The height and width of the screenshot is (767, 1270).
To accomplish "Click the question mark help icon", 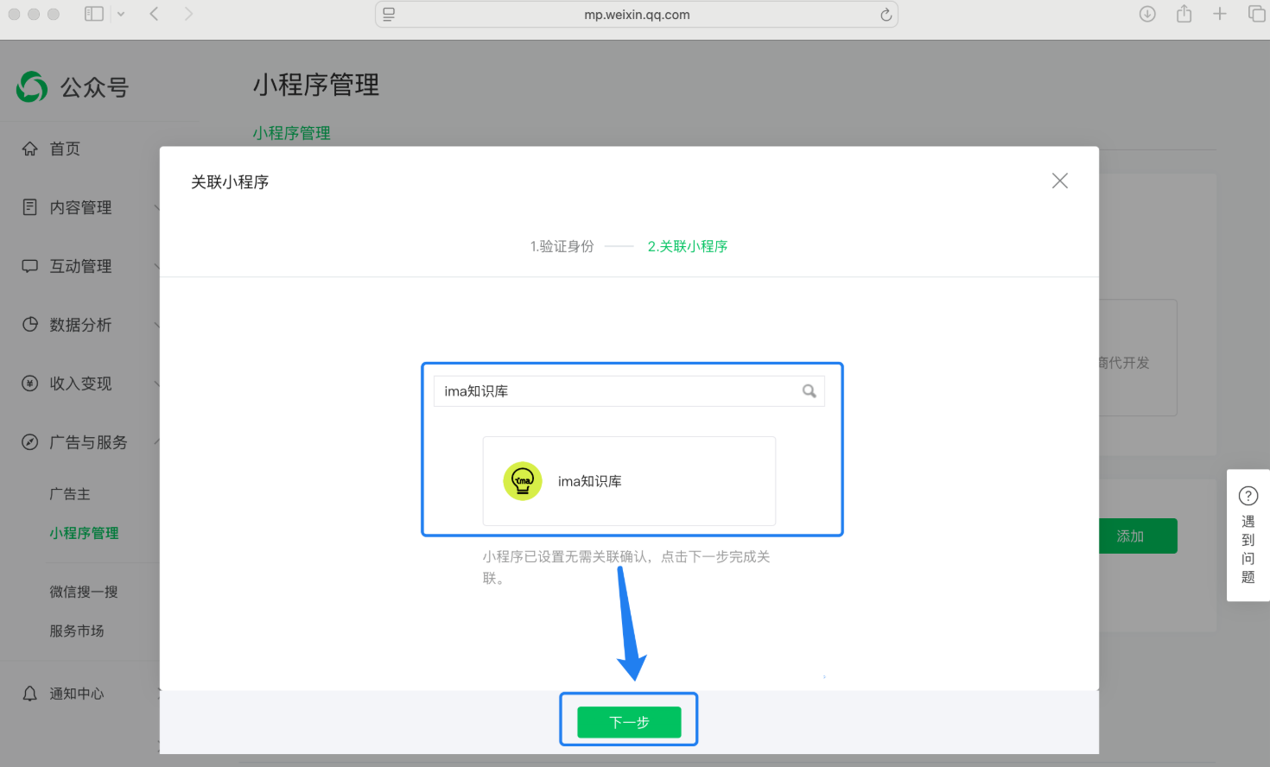I will point(1248,496).
